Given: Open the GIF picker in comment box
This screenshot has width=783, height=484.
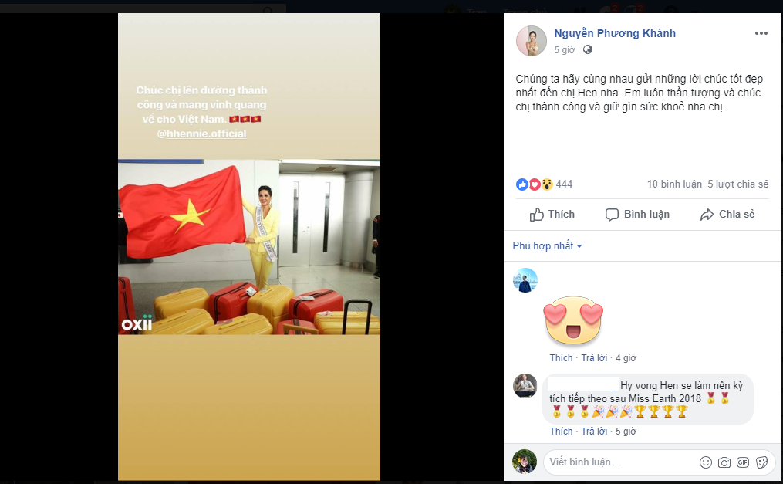Looking at the screenshot, I should tap(743, 462).
